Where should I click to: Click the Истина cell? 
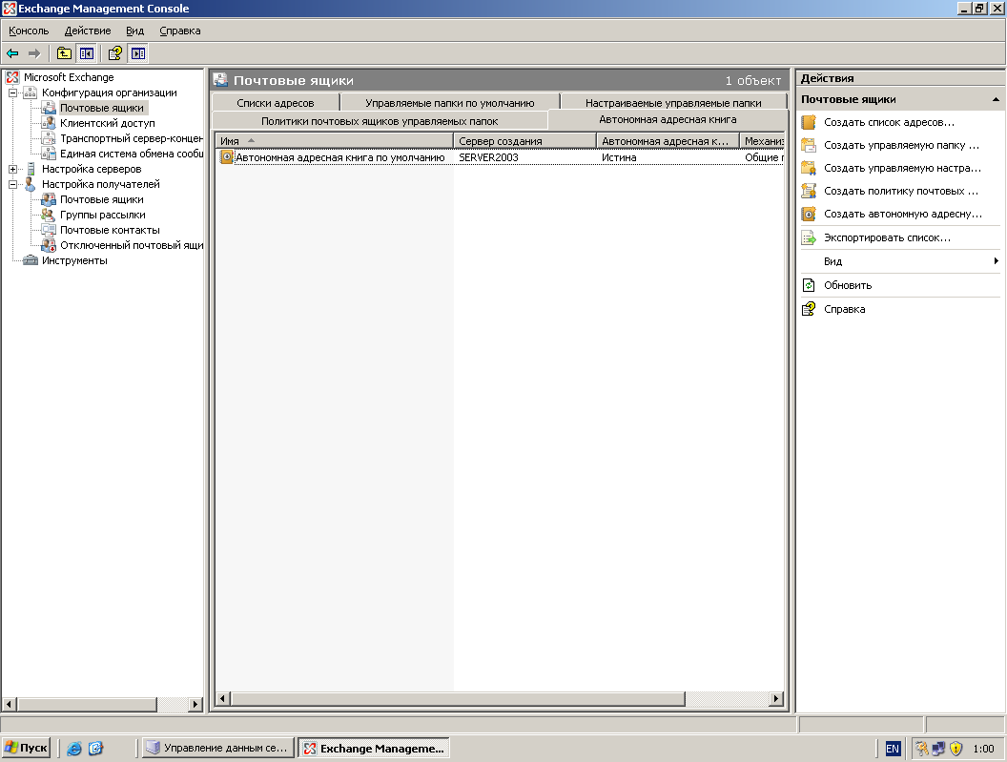click(x=619, y=157)
